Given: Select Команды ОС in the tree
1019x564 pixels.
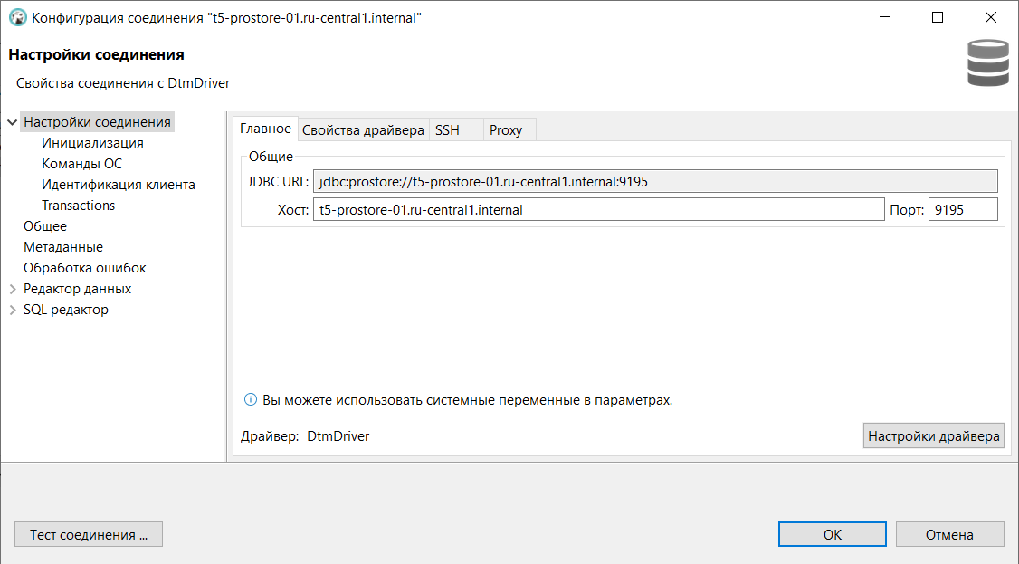Looking at the screenshot, I should pyautogui.click(x=81, y=164).
